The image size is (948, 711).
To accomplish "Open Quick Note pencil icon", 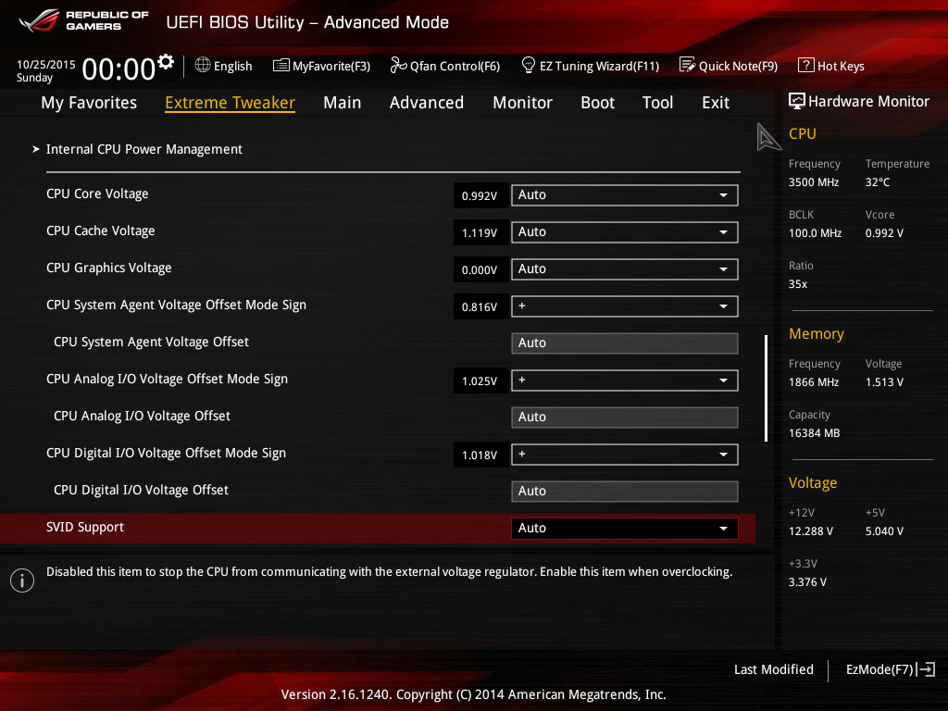I will tap(688, 65).
